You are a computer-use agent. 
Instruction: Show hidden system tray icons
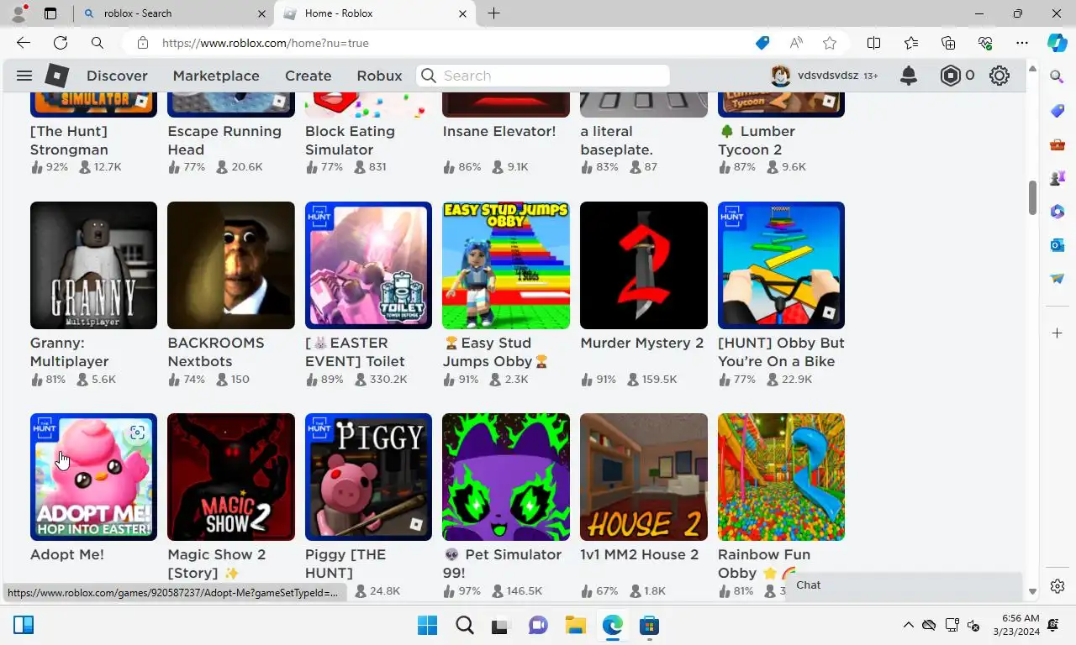[x=908, y=626]
